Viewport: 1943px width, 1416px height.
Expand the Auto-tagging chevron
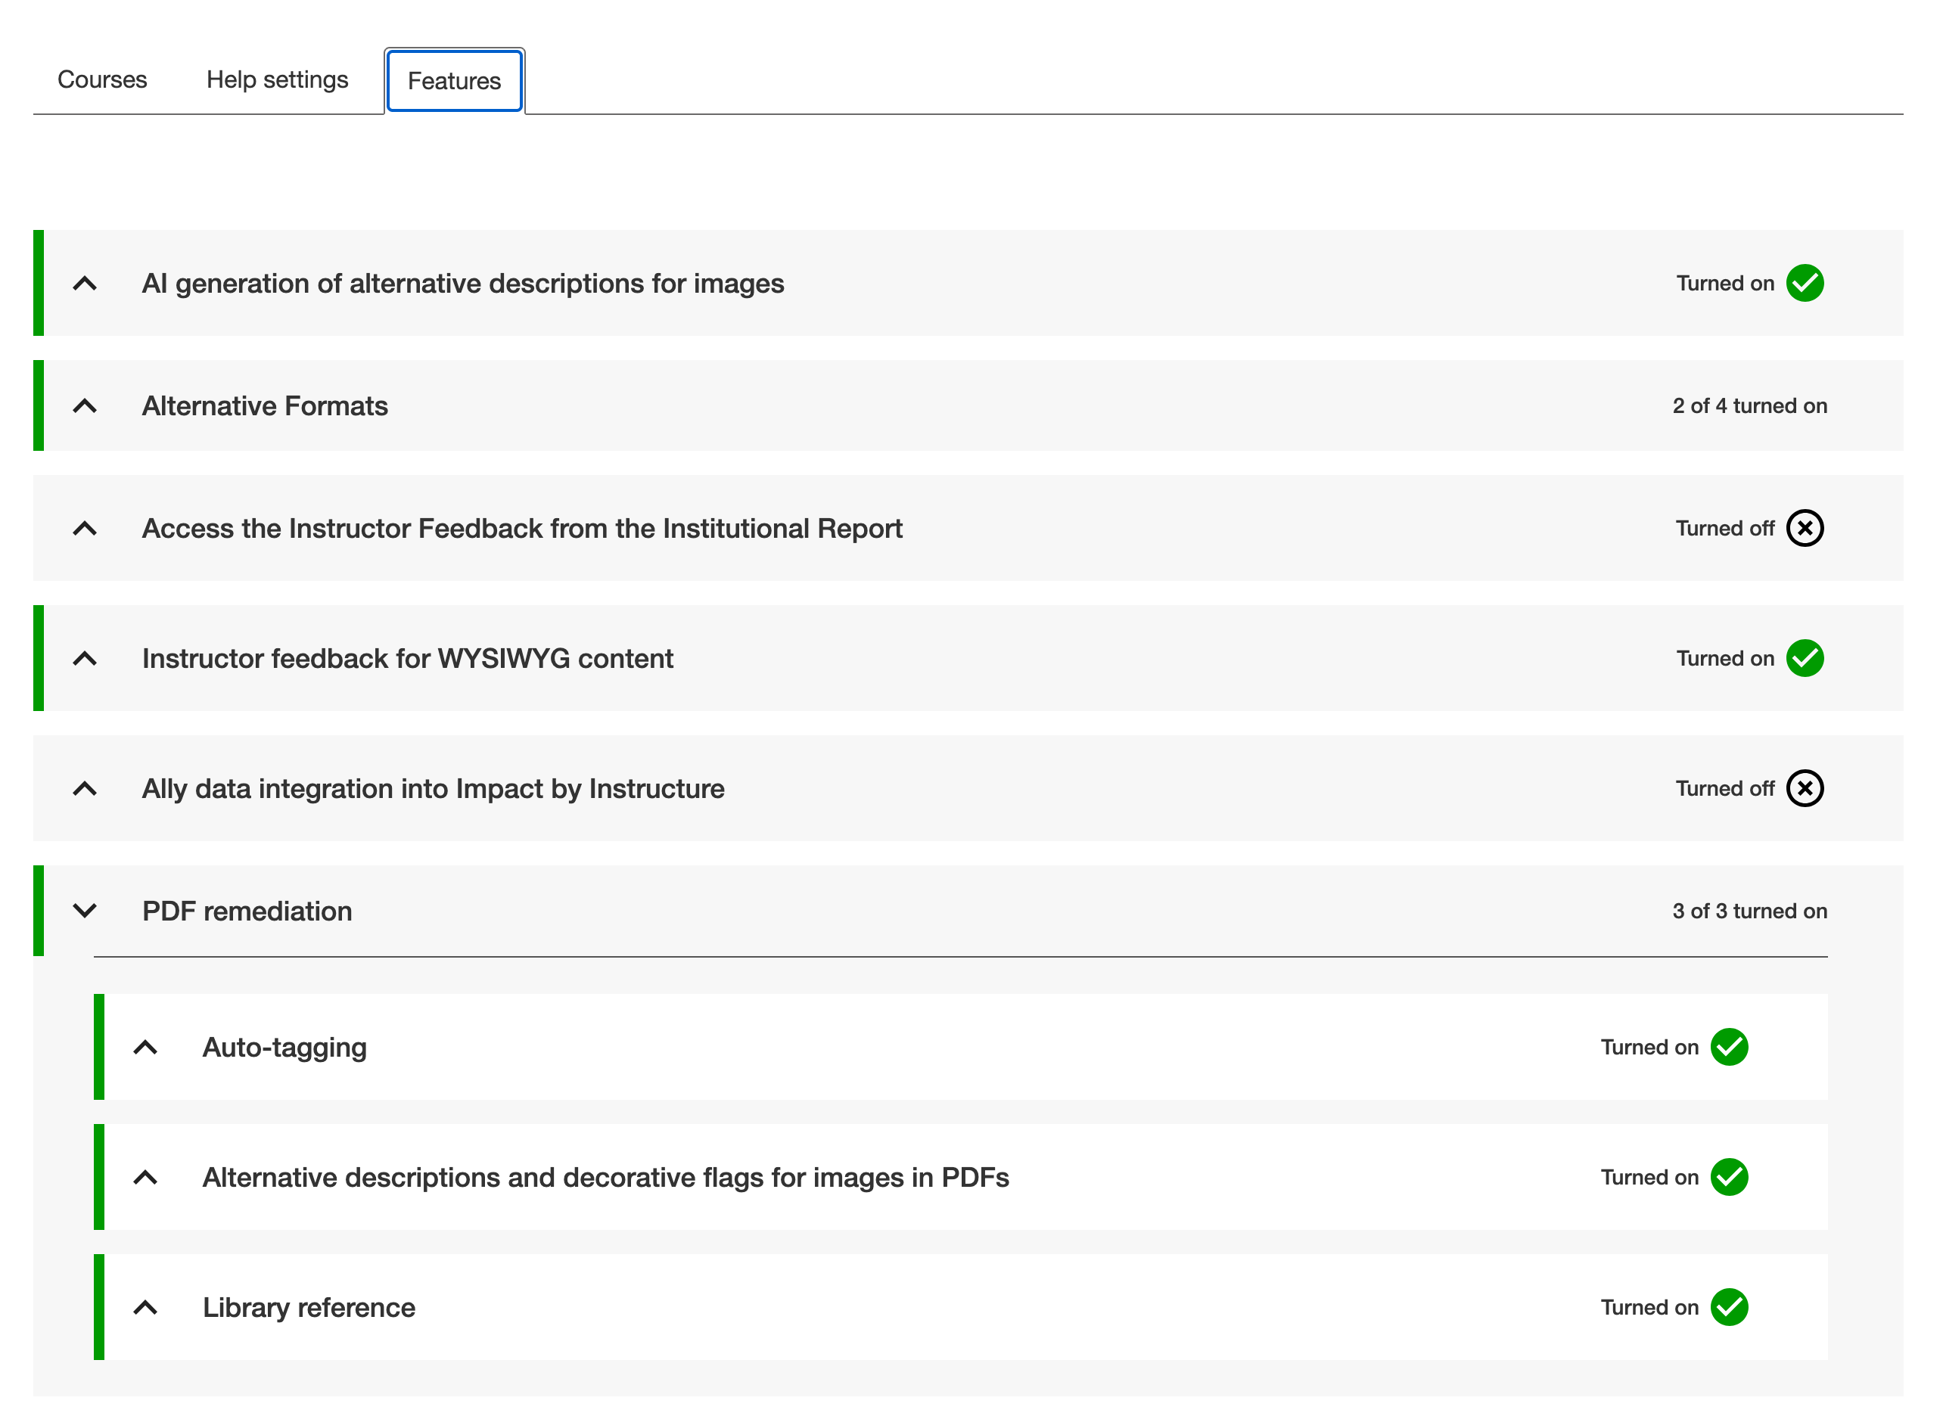pos(146,1048)
